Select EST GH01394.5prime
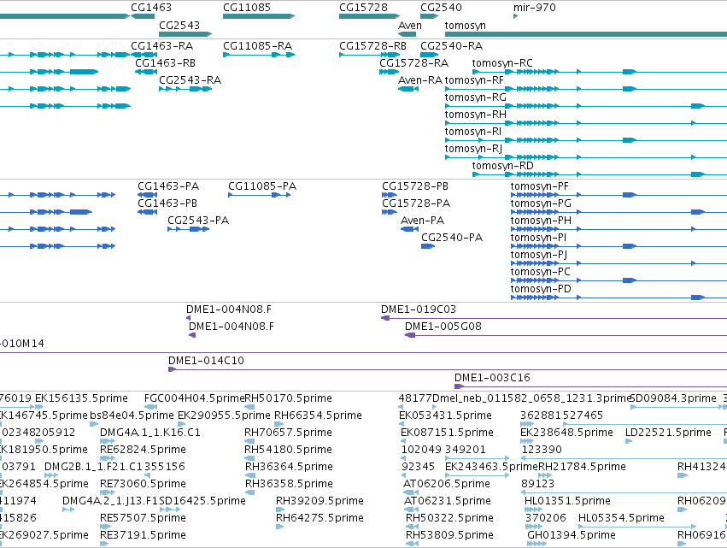The image size is (727, 548). click(x=572, y=536)
